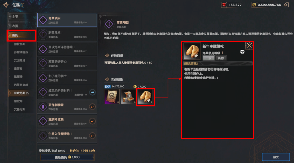Viewport: 294px width, 163px height.
Task: Select the 德拉格斯 region in sidebar
Action: click(x=20, y=44)
